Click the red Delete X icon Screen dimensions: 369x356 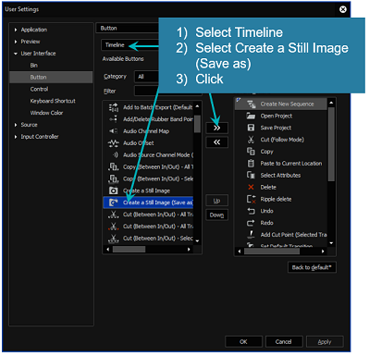point(251,187)
